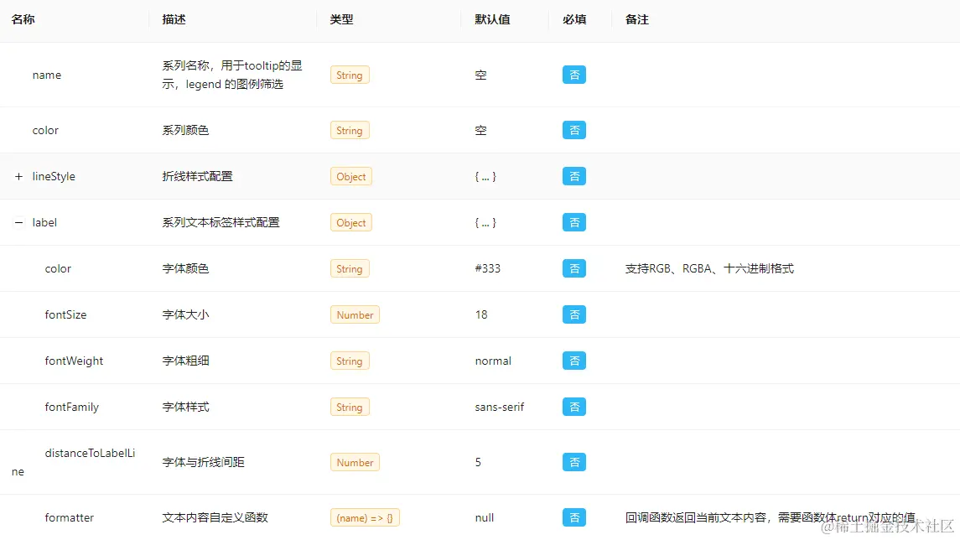Click the 必填 column header

[574, 19]
